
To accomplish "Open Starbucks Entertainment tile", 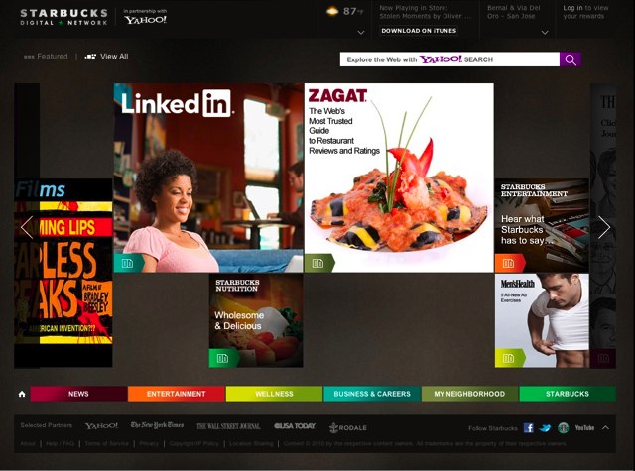I will (542, 225).
